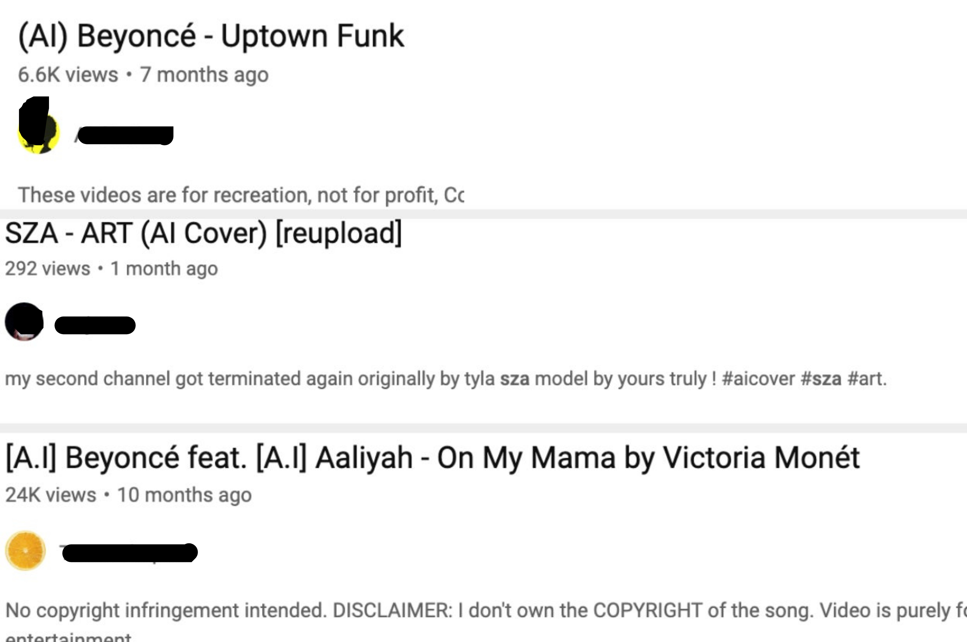The width and height of the screenshot is (967, 642).
Task: Click the "24K views" count
Action: pyautogui.click(x=51, y=495)
